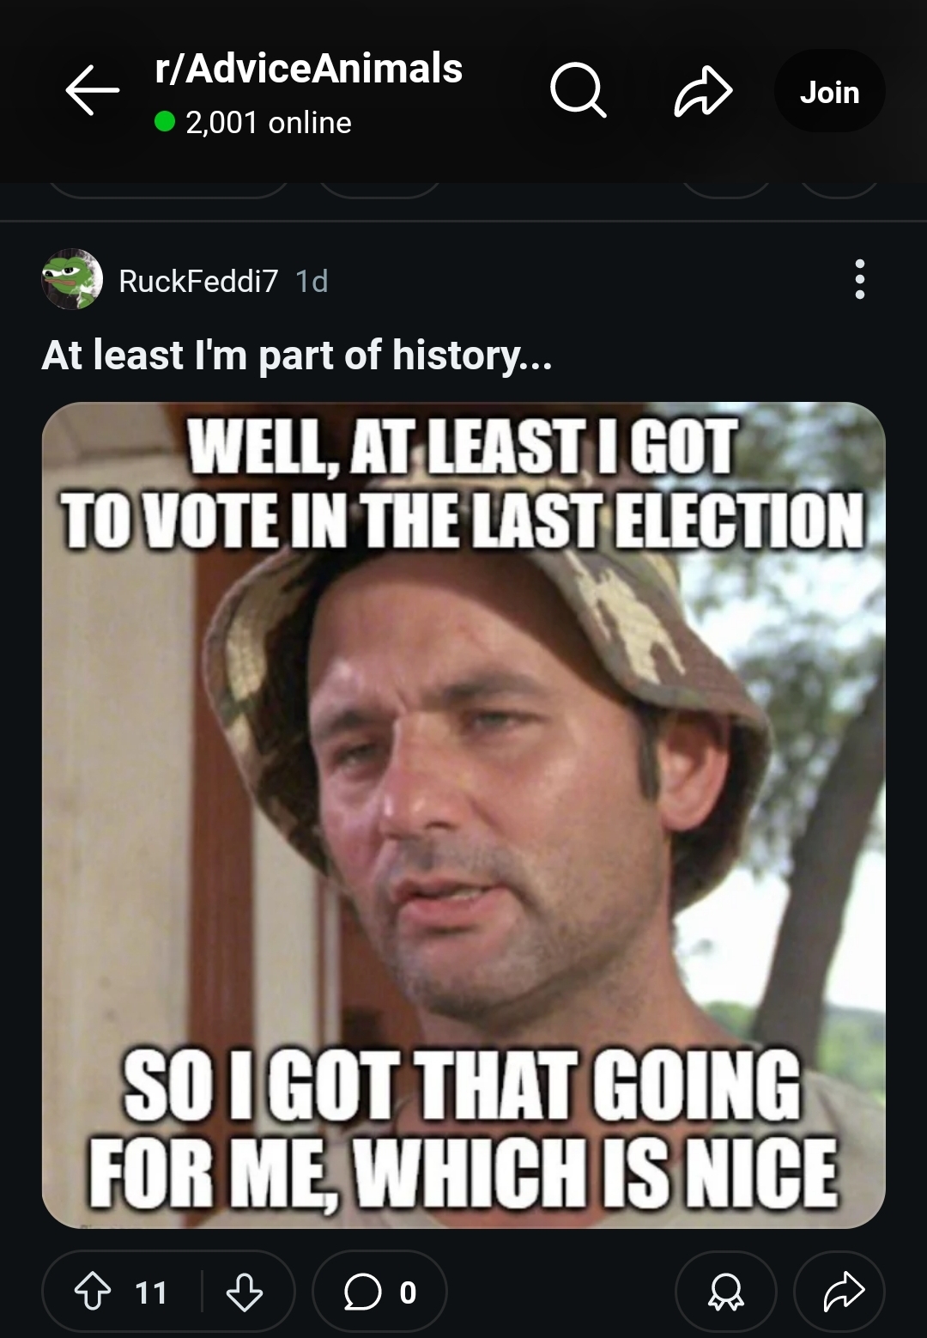Go back using the left arrow
927x1338 pixels.
(x=92, y=91)
